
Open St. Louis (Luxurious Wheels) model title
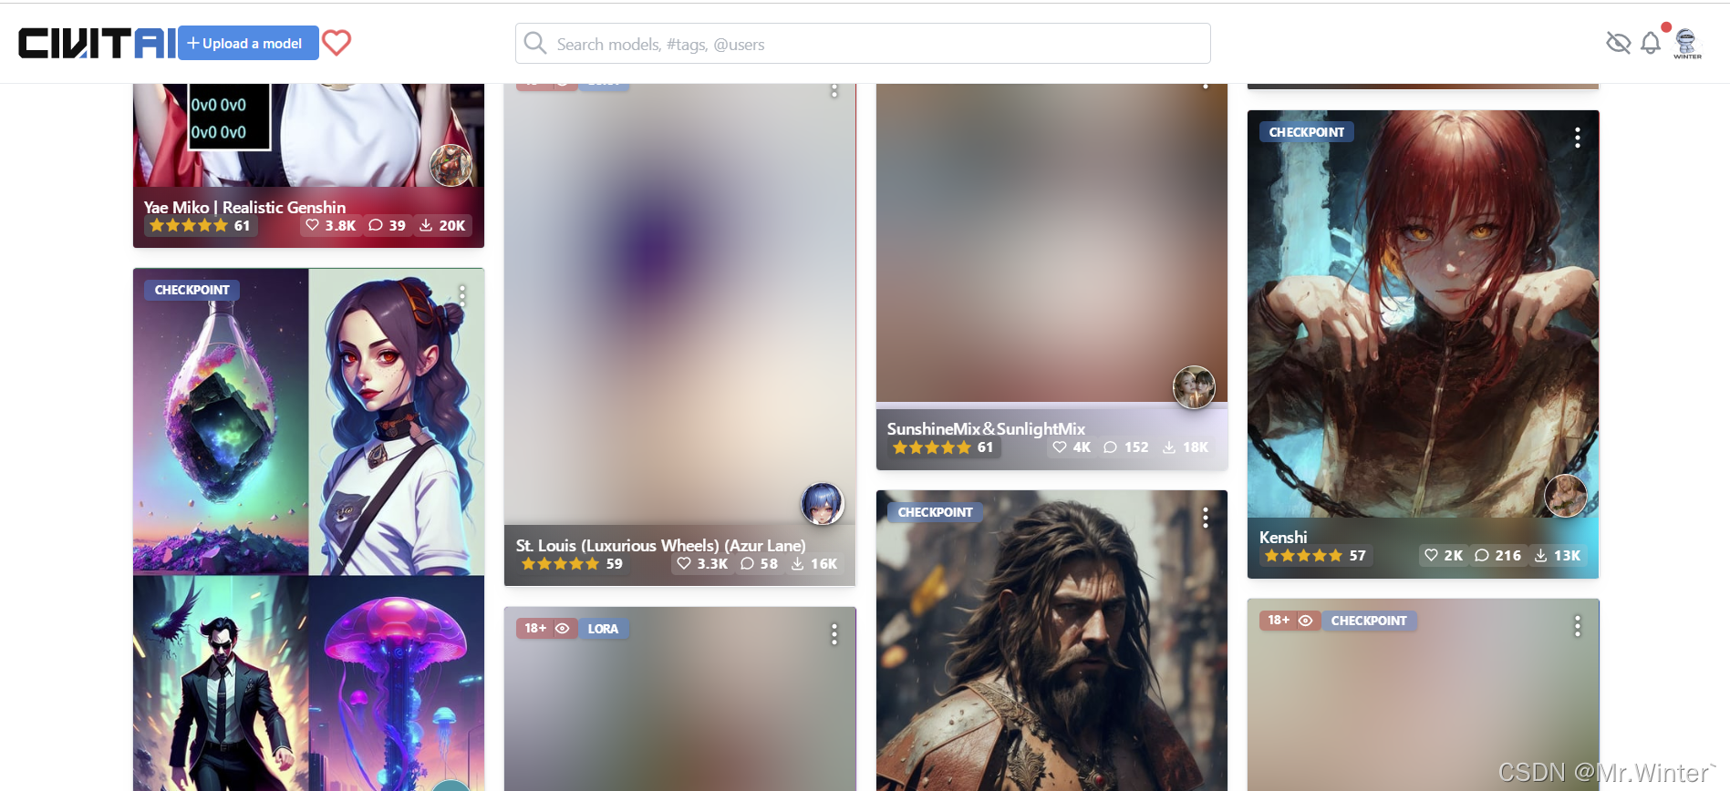pyautogui.click(x=661, y=545)
